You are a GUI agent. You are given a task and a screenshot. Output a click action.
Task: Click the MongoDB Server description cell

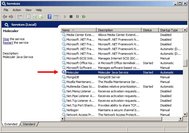109,77
